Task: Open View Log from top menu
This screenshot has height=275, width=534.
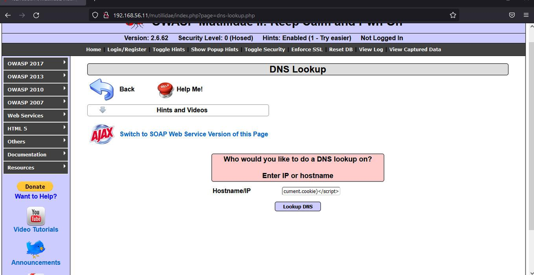Action: (371, 49)
